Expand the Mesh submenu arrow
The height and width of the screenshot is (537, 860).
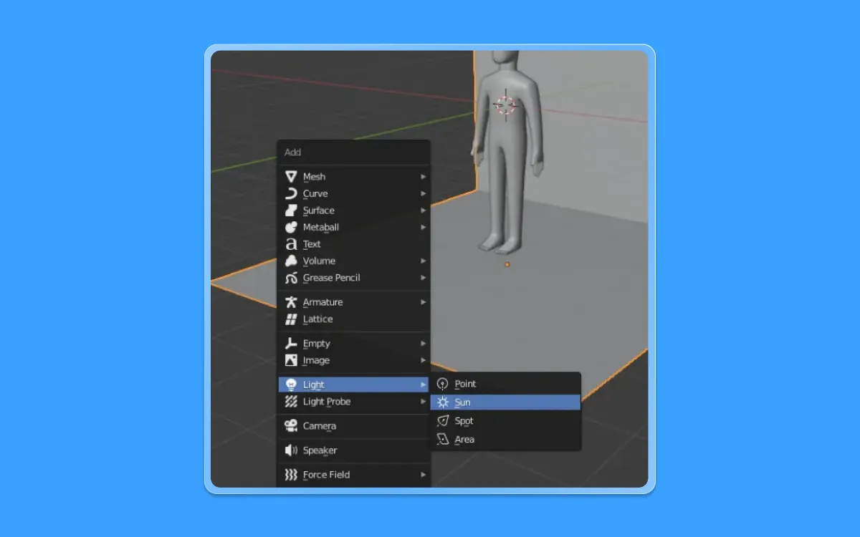[423, 176]
